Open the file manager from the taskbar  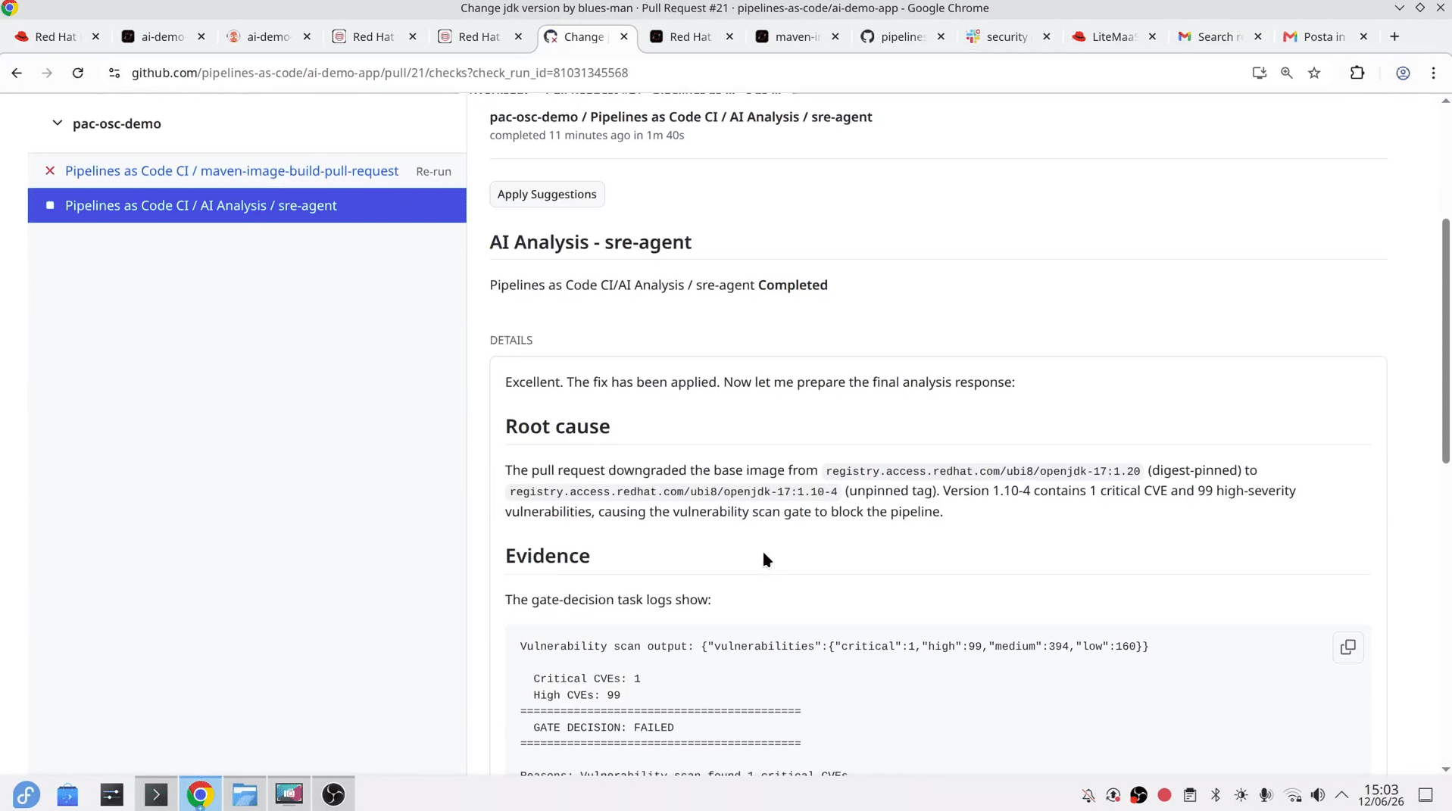click(245, 794)
